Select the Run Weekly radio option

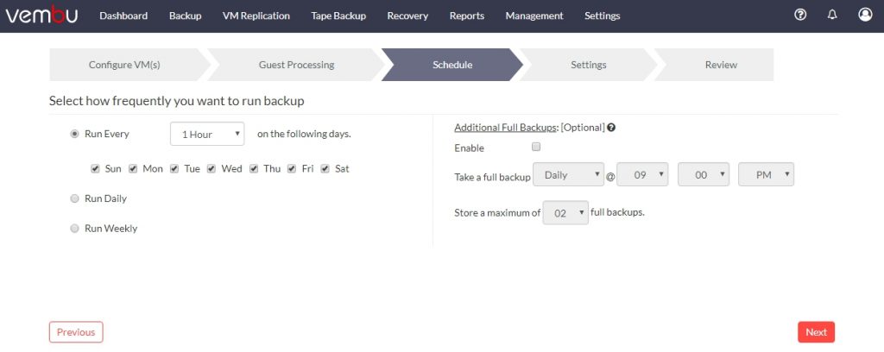click(x=74, y=228)
